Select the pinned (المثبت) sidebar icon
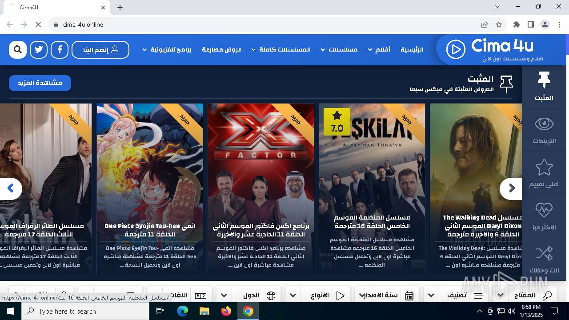Image resolution: width=569 pixels, height=320 pixels. pos(544,80)
